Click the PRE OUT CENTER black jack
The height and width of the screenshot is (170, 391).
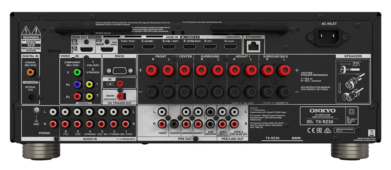click(174, 124)
